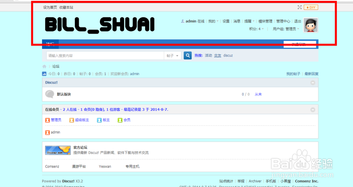Image resolution: width=353 pixels, height=187 pixels.
Task: Open 设置 settings link
Action: [226, 21]
